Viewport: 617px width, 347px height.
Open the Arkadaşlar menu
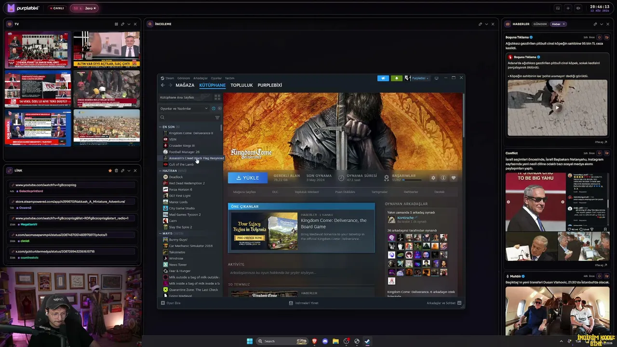[x=201, y=78]
